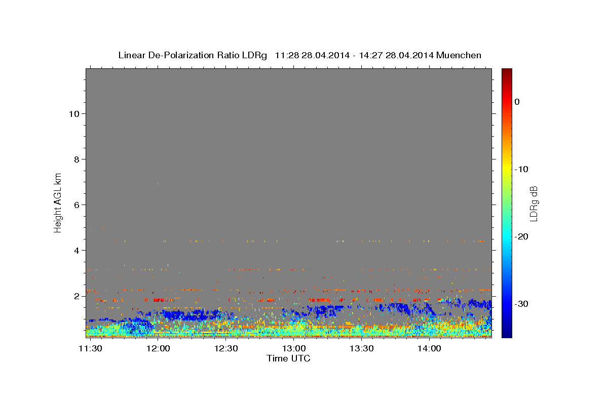Click the '12:30' time tick label
608x405 pixels.
click(226, 349)
